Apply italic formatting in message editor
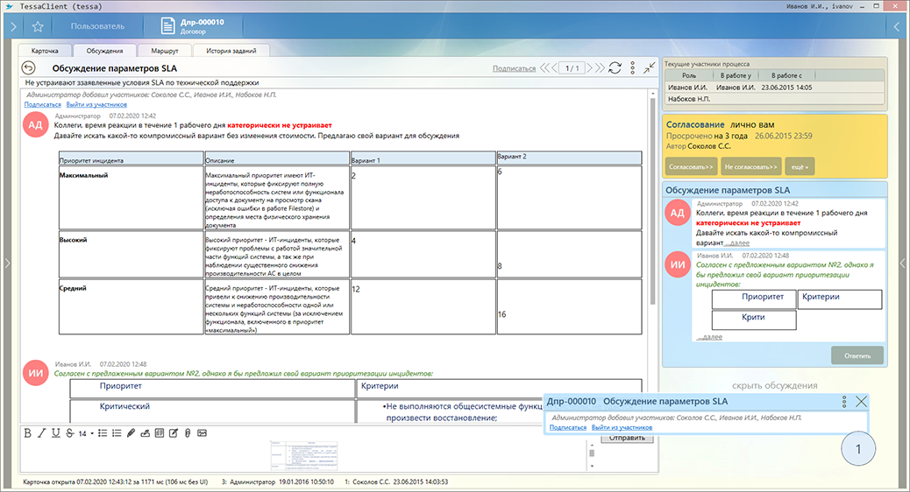910x492 pixels. click(x=42, y=433)
